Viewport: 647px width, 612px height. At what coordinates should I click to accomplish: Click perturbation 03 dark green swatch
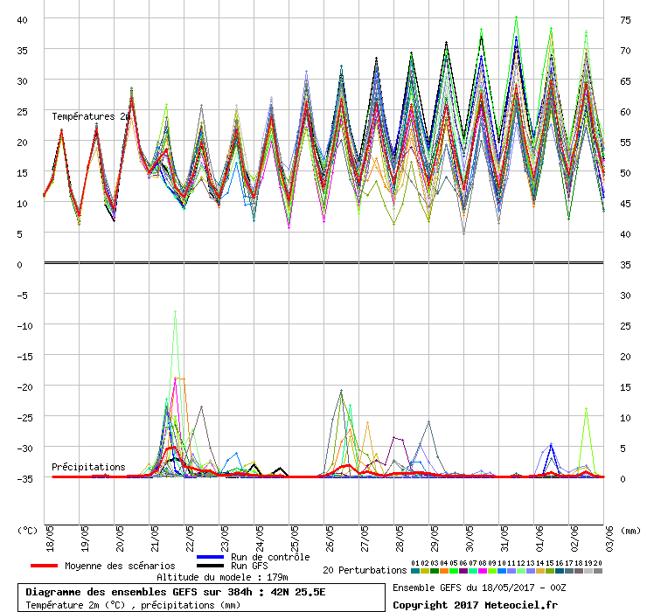pyautogui.click(x=435, y=571)
